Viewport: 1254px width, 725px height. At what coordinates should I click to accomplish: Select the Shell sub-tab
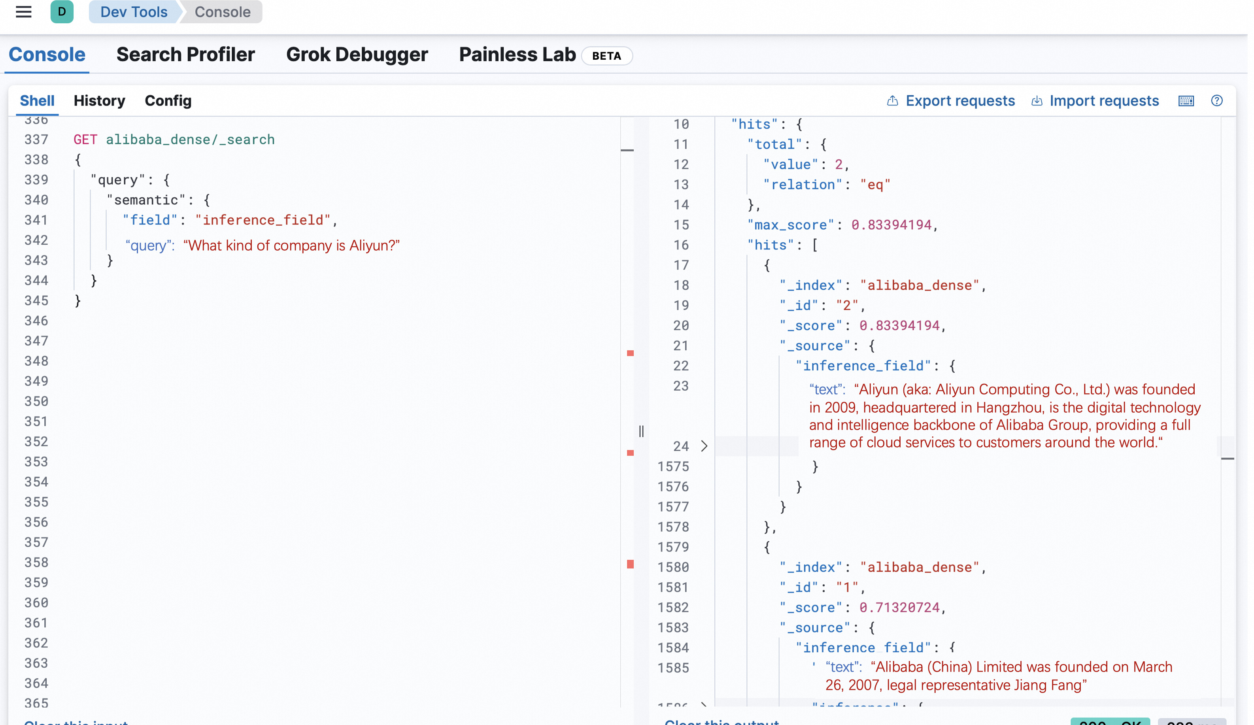click(37, 101)
